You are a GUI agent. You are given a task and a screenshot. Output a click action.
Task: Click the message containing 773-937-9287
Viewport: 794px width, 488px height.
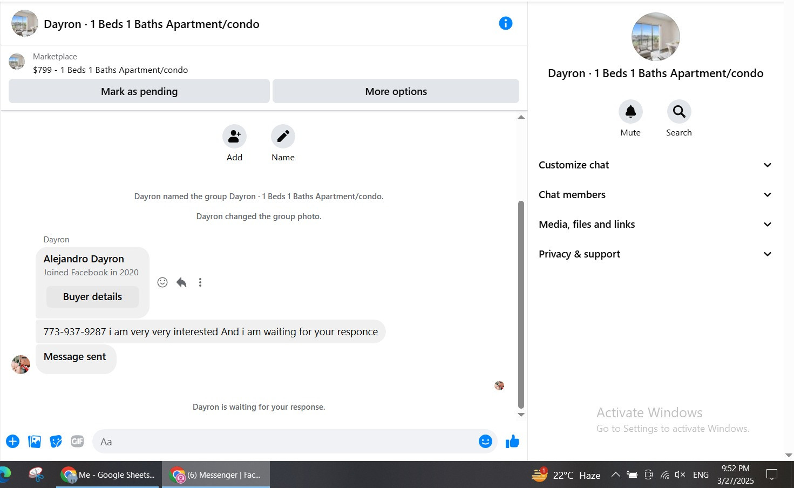tap(211, 332)
